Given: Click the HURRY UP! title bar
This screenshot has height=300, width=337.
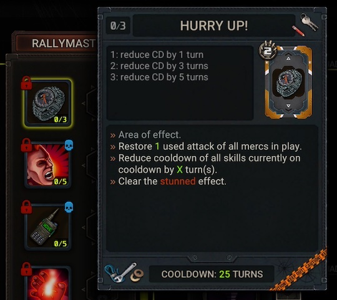Looking at the screenshot, I should click(214, 26).
